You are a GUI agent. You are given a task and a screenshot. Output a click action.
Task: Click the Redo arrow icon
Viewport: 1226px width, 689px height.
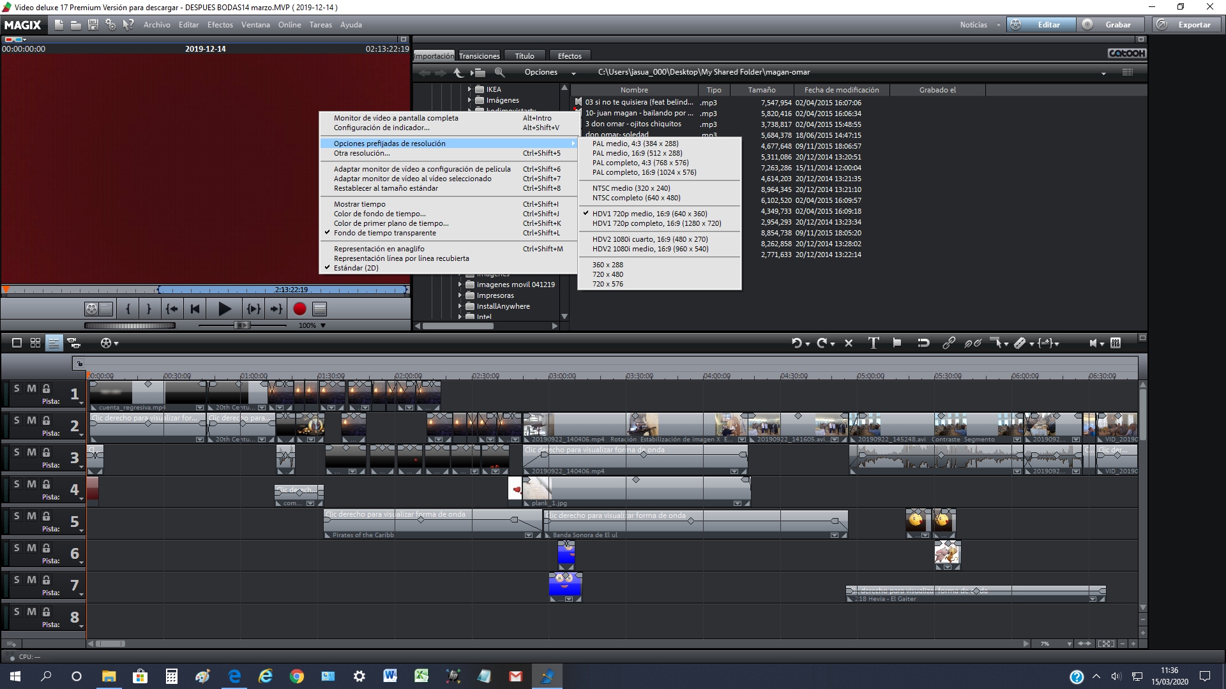tap(822, 343)
